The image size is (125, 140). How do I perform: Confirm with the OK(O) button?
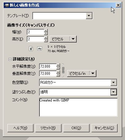[x=76, y=128]
